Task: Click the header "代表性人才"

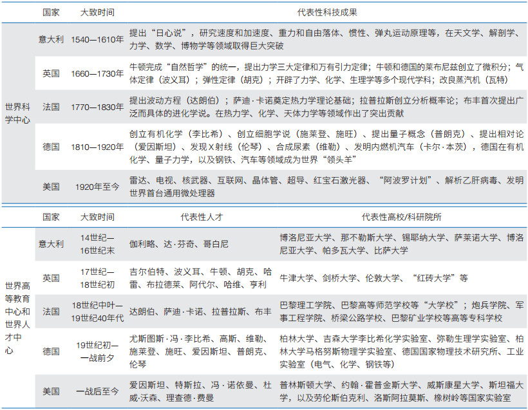Action: 202,217
